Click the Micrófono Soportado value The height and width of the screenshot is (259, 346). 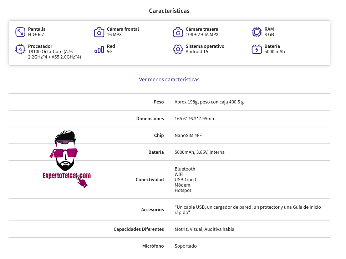[185, 246]
